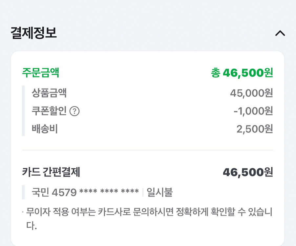Image resolution: width=296 pixels, height=246 pixels.
Task: Click the gray bar left of 국민 card
Action: [23, 192]
